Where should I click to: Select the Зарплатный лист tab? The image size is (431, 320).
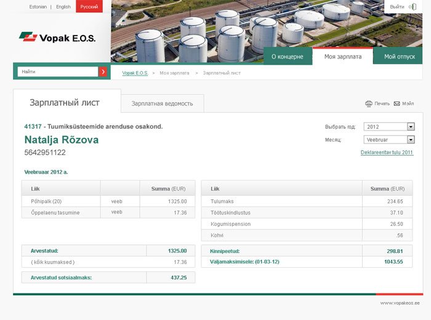point(65,103)
